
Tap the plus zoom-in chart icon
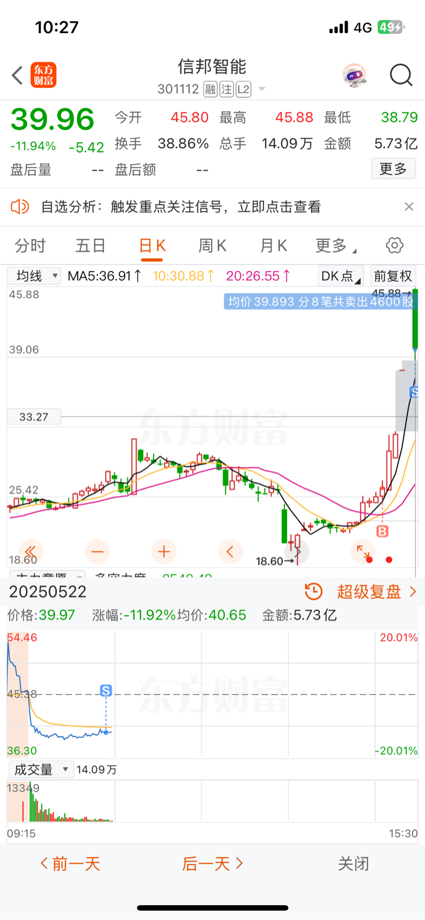pyautogui.click(x=164, y=552)
